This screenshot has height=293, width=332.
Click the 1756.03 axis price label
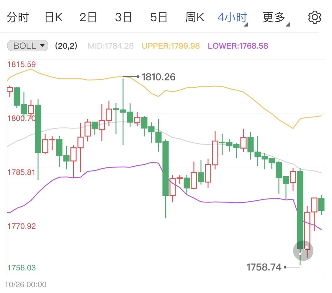pyautogui.click(x=22, y=268)
